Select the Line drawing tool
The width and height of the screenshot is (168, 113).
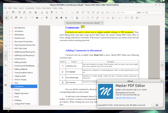83,18
